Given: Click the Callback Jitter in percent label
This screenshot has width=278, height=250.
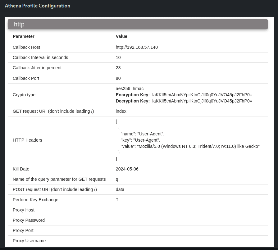Looking at the screenshot, I should [37, 68].
